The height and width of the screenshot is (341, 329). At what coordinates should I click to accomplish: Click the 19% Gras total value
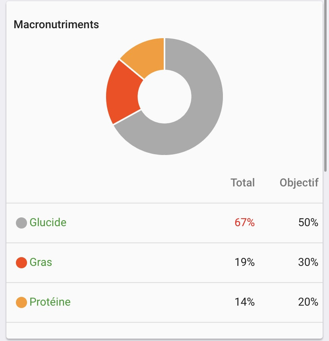(x=244, y=263)
